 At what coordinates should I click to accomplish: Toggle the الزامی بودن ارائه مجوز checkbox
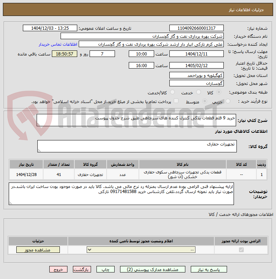click(x=241, y=250)
